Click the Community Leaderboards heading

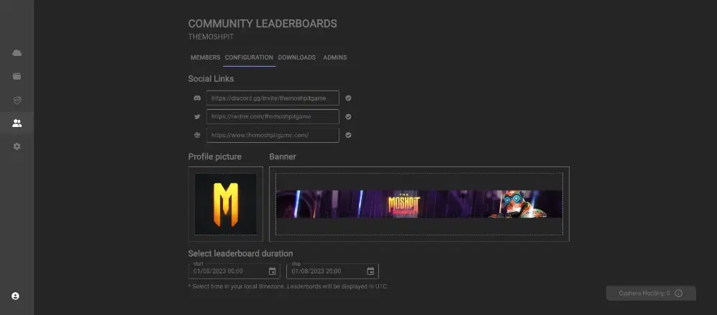click(262, 24)
